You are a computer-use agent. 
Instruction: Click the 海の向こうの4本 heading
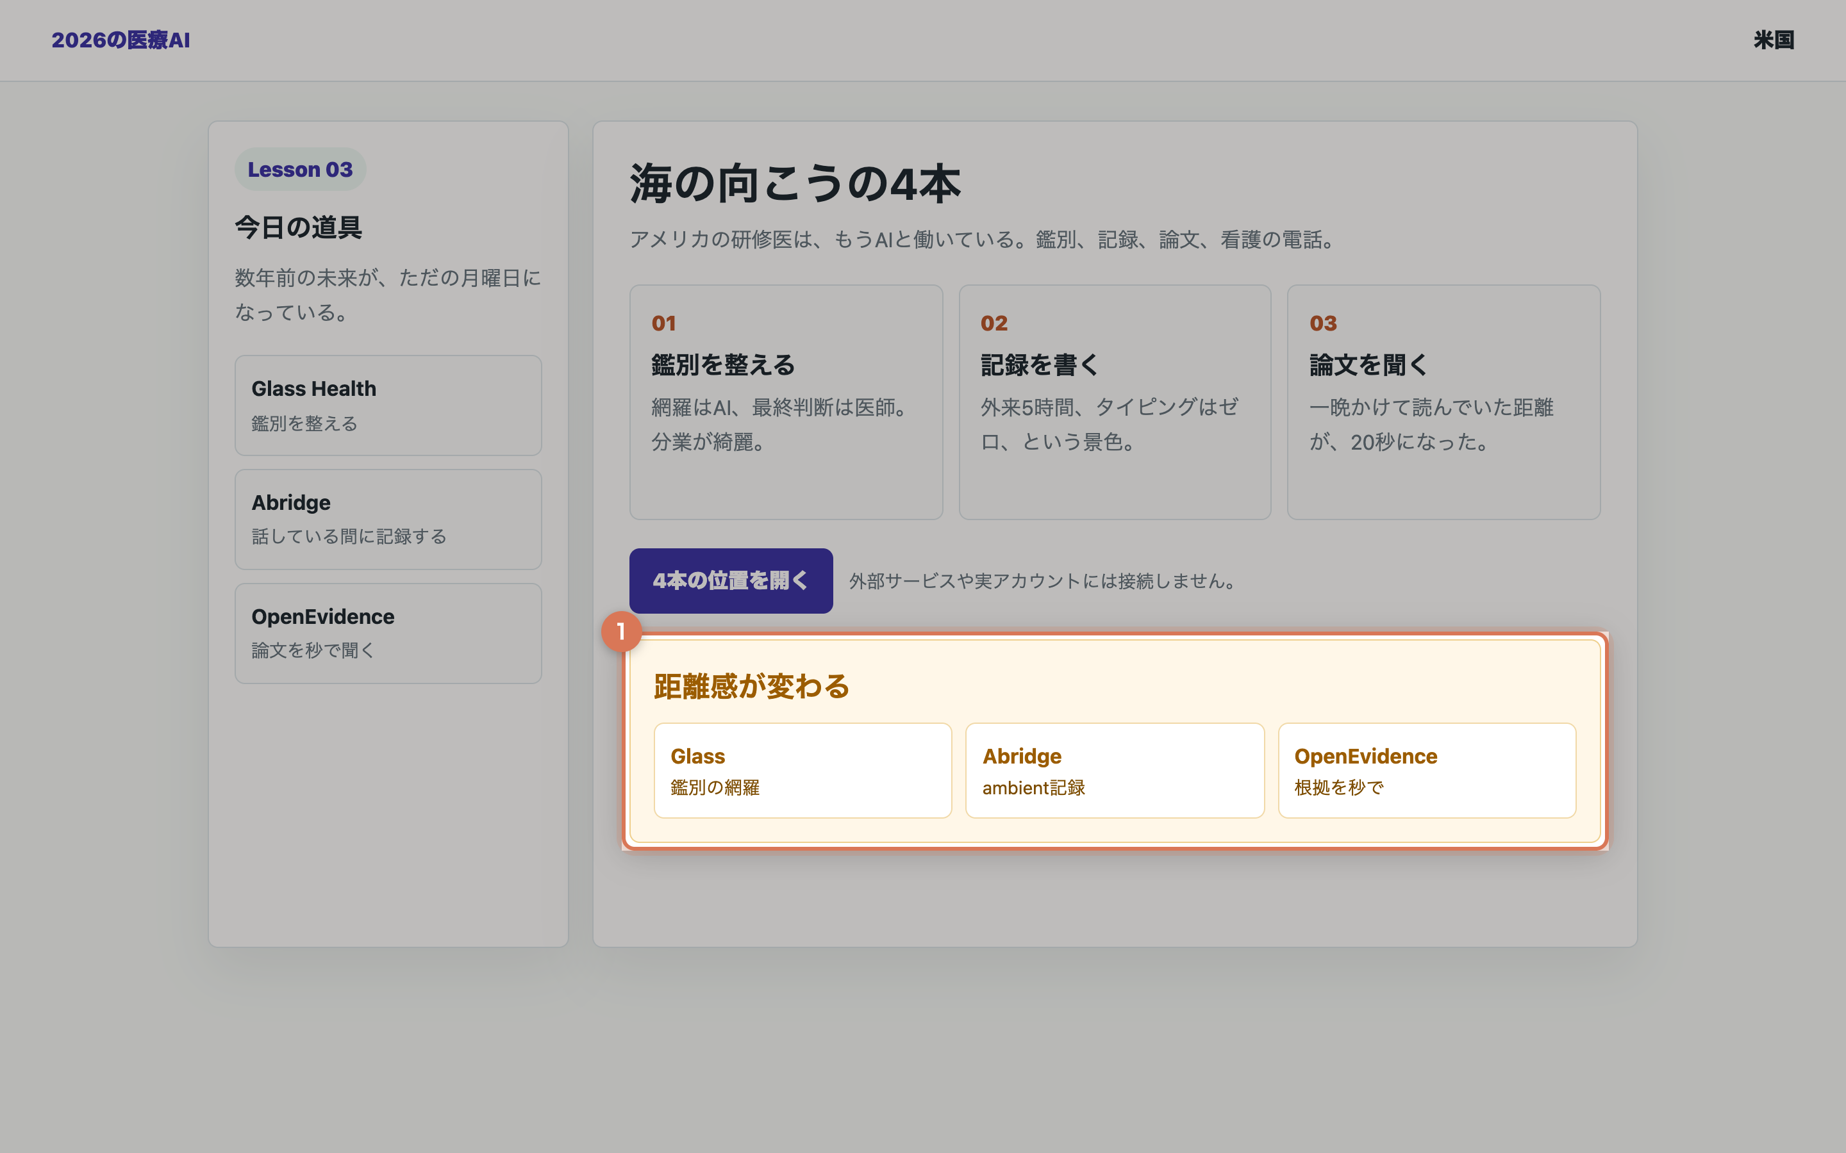point(795,184)
